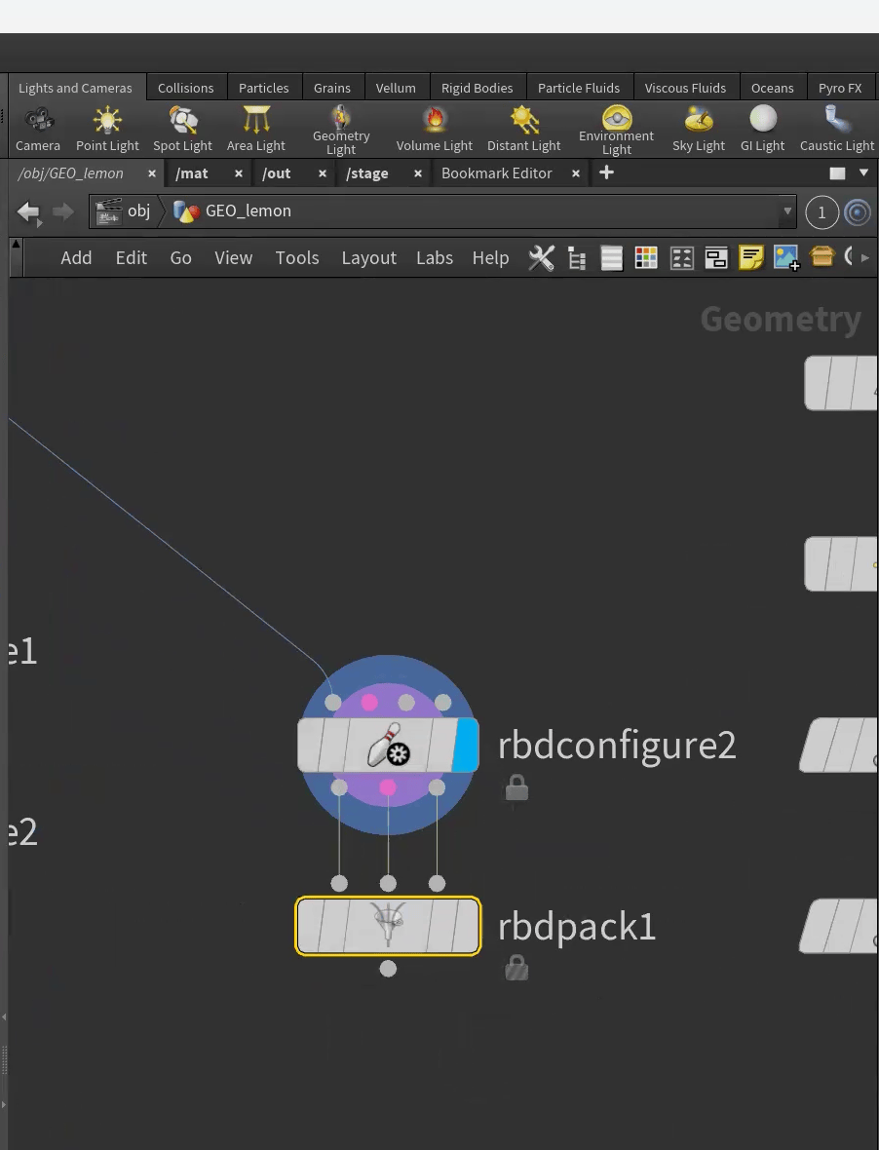
Task: Click the Camera shelf tool
Action: pos(38,130)
